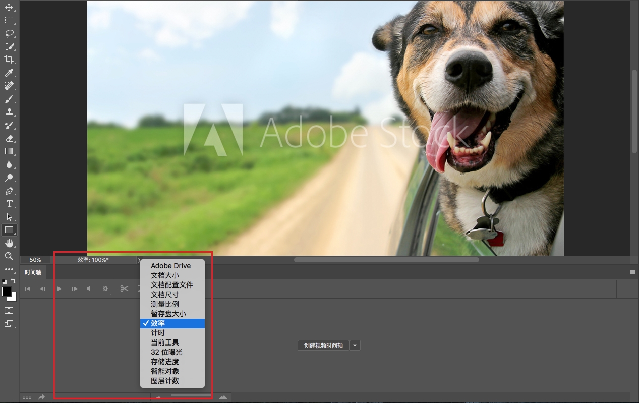The width and height of the screenshot is (639, 403).
Task: Choose 文档尺寸 from status menu
Action: click(172, 295)
